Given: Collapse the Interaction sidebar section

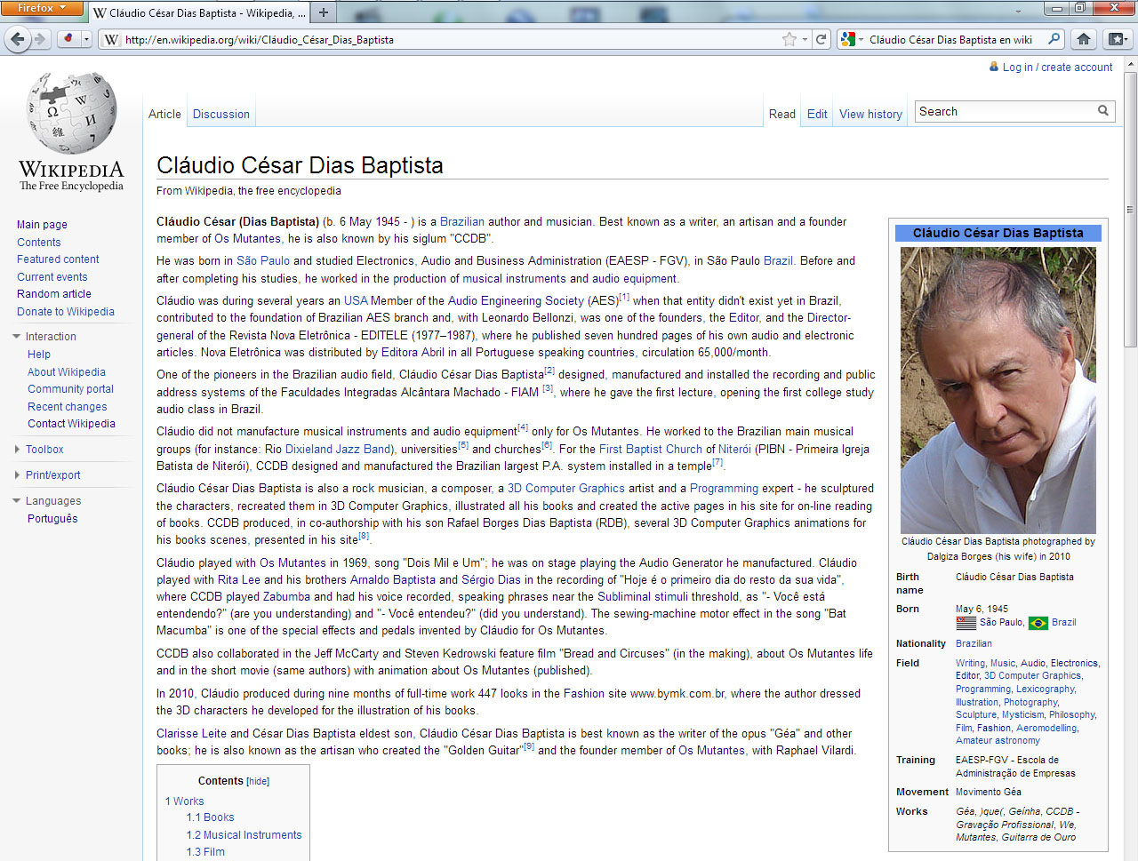Looking at the screenshot, I should click(17, 337).
